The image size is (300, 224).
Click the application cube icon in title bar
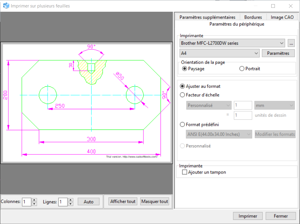(6, 6)
